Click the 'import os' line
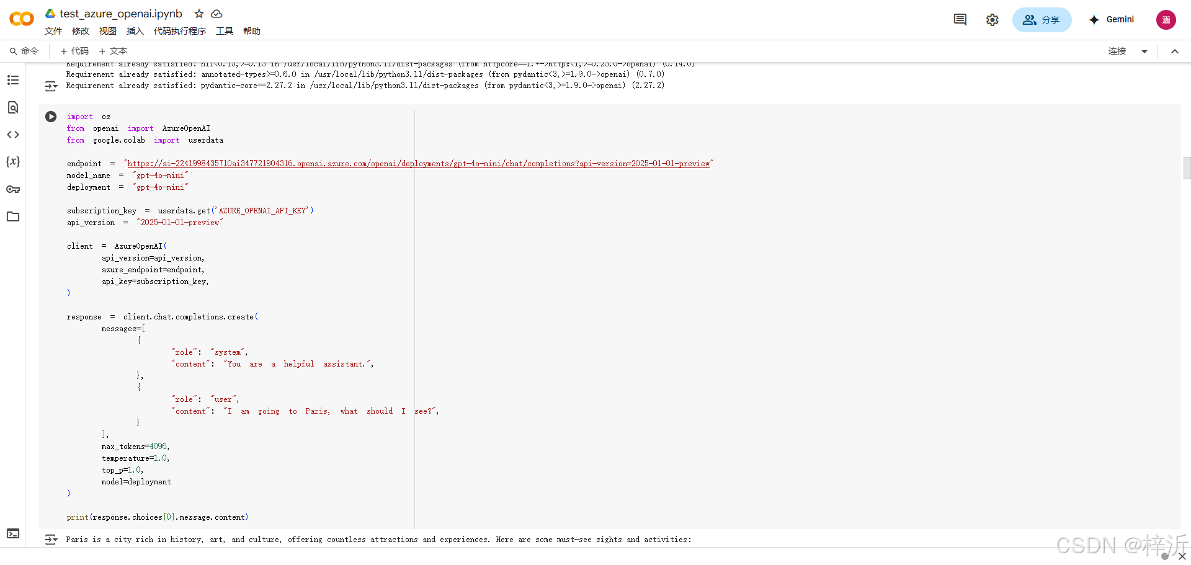The width and height of the screenshot is (1191, 565). [89, 117]
